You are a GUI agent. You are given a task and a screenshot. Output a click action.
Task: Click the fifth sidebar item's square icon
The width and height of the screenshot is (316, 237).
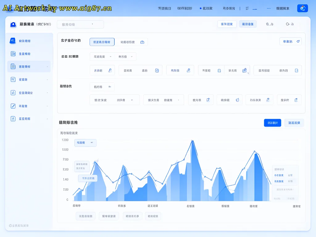(x=13, y=93)
